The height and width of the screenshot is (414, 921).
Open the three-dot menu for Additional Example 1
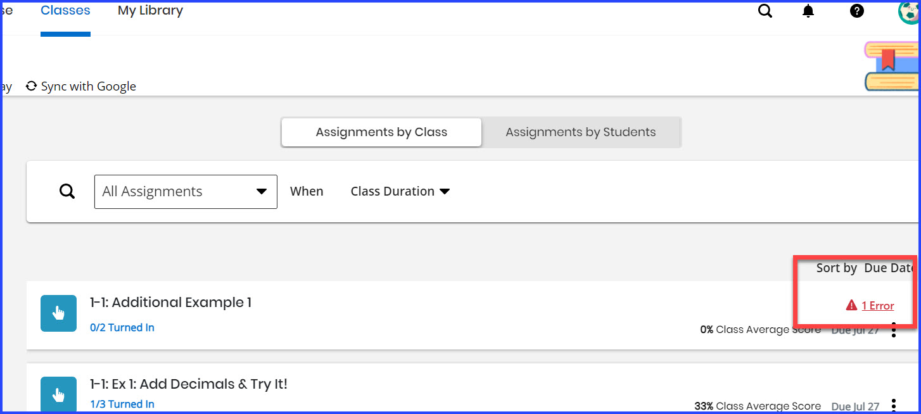click(x=894, y=330)
